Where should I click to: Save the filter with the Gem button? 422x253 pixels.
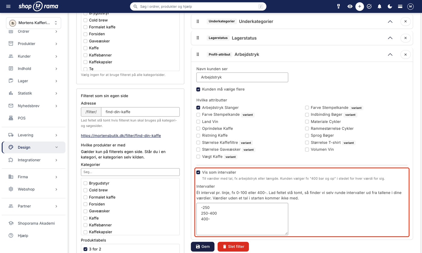click(x=203, y=247)
